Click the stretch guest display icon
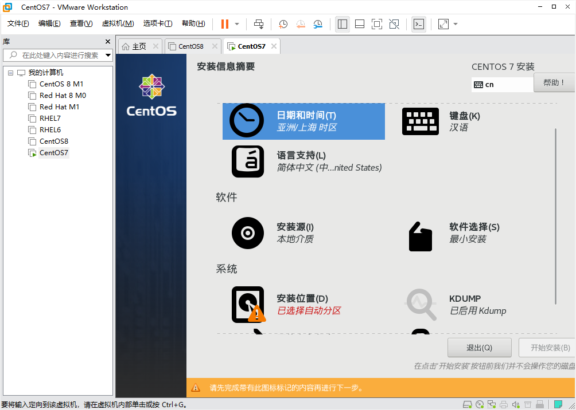This screenshot has width=576, height=410. [x=443, y=24]
